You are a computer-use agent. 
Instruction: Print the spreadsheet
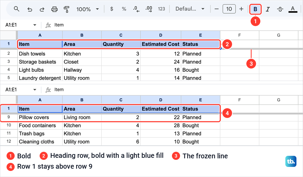coord(54,9)
